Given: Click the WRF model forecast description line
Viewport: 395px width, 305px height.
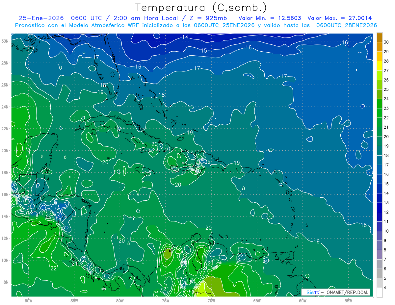Looking at the screenshot, I should pos(196,25).
